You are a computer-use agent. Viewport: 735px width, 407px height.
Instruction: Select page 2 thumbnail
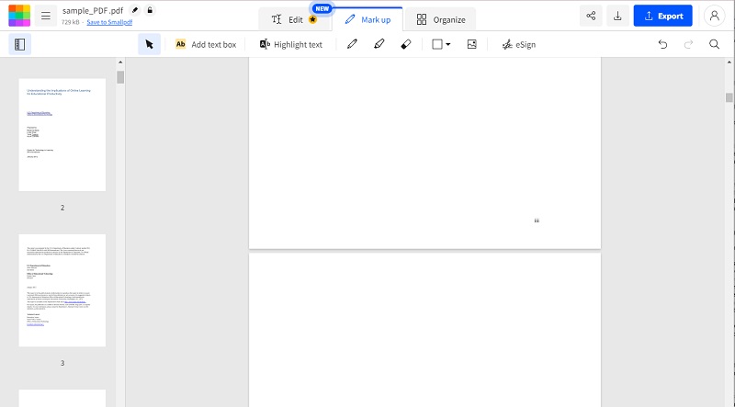[x=62, y=134]
